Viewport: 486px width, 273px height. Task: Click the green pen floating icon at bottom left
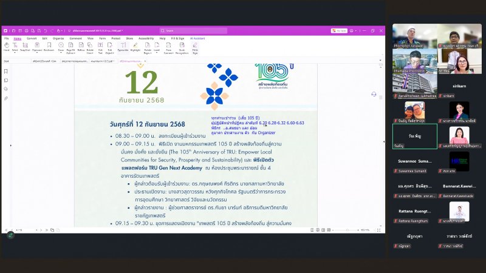coord(10,235)
